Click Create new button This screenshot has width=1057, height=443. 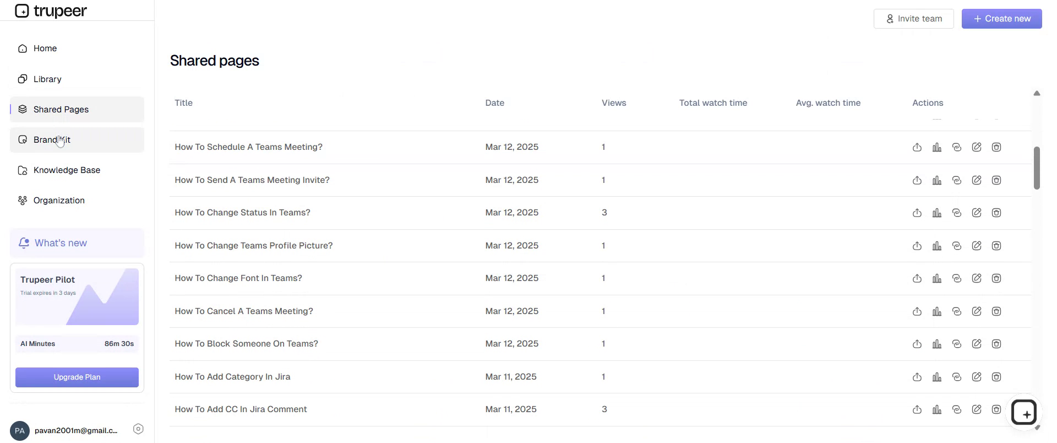1002,19
